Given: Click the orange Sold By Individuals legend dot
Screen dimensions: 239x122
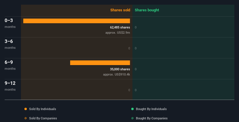Looking at the screenshot, I should [26, 109].
